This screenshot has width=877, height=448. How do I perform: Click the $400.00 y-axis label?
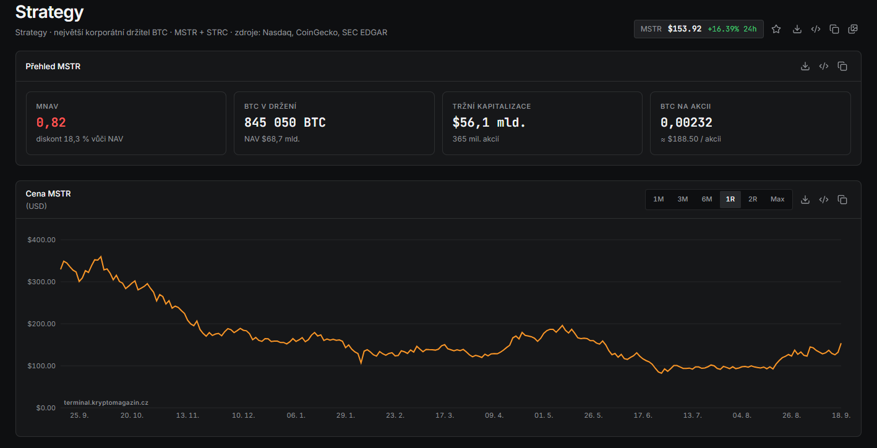click(x=41, y=240)
